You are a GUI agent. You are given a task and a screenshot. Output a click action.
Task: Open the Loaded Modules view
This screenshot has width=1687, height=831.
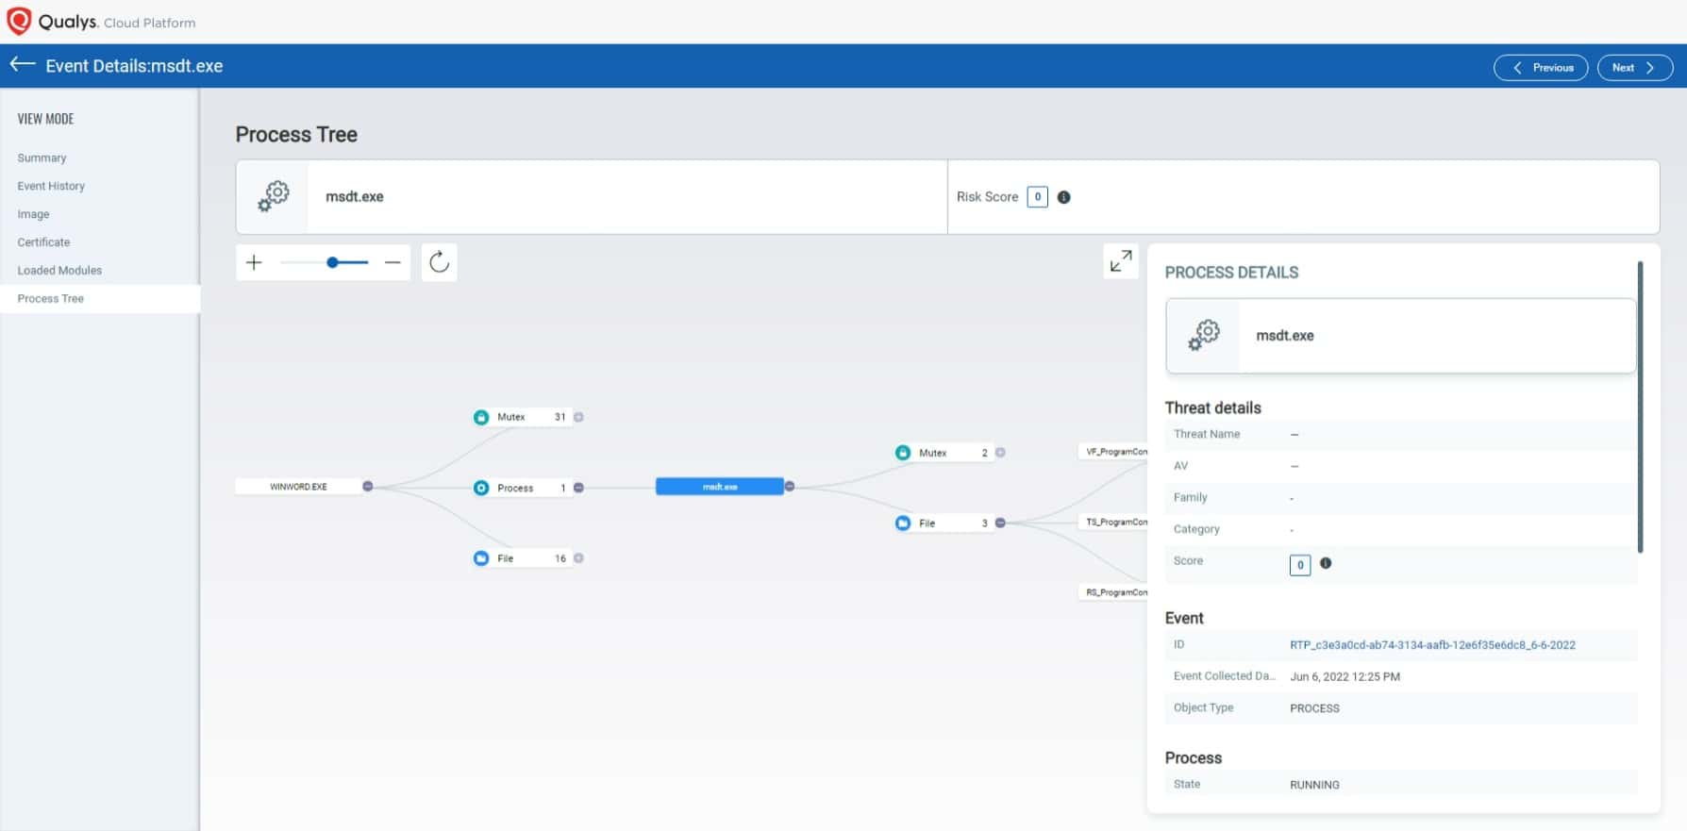59,271
